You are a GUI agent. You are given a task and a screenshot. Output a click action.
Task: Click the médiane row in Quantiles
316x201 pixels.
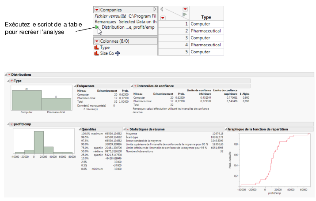[x=101, y=151]
